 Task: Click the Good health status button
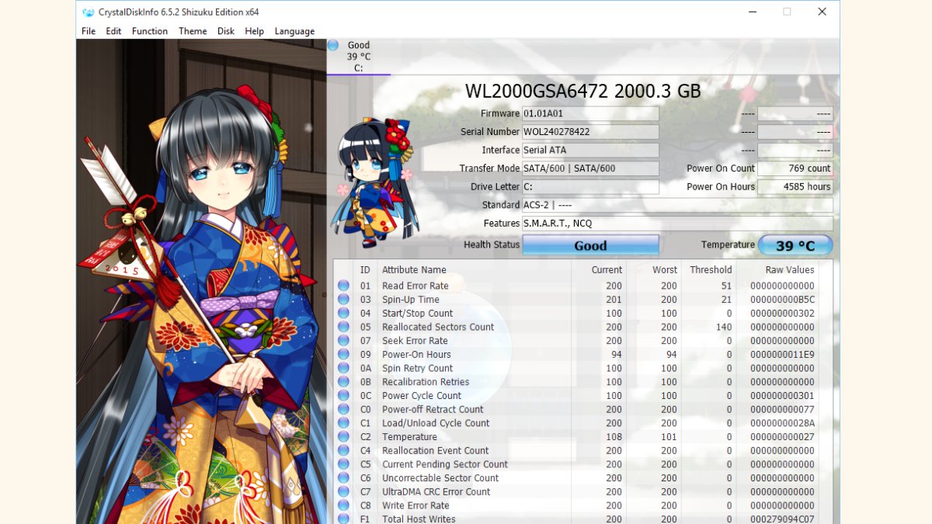590,245
